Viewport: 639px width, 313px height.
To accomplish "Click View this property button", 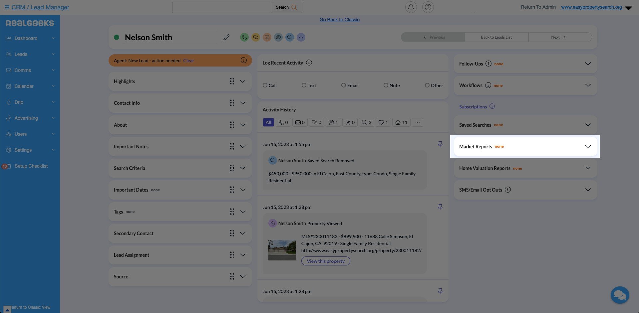I will point(326,261).
